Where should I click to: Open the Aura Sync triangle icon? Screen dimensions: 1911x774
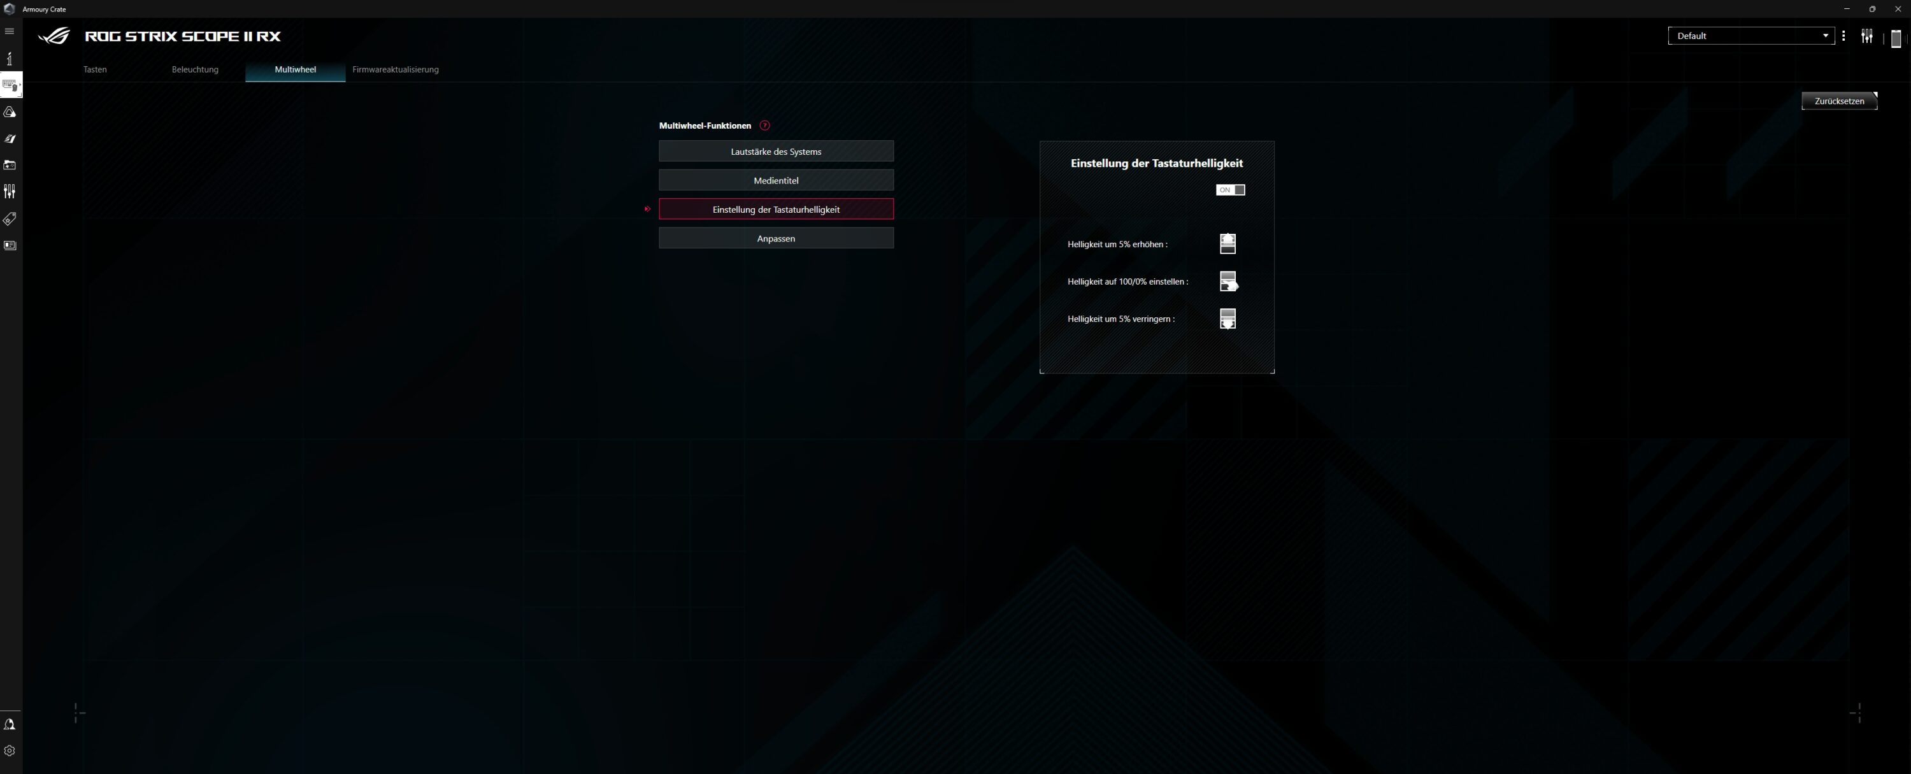click(x=10, y=112)
